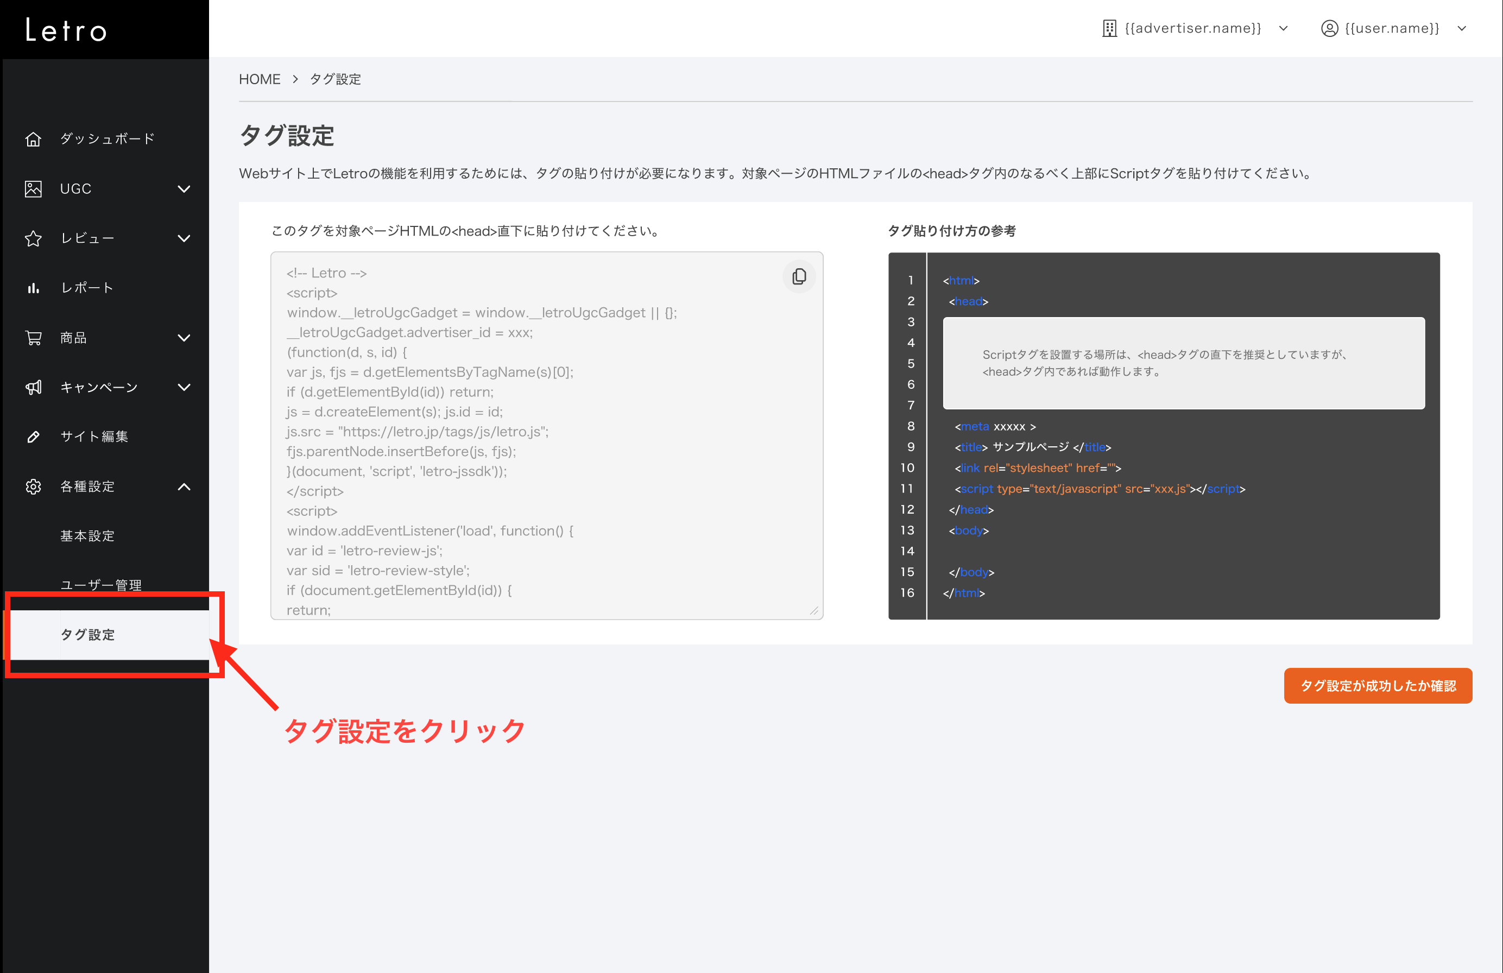Go to HOME breadcrumb link
This screenshot has height=973, width=1503.
point(260,80)
